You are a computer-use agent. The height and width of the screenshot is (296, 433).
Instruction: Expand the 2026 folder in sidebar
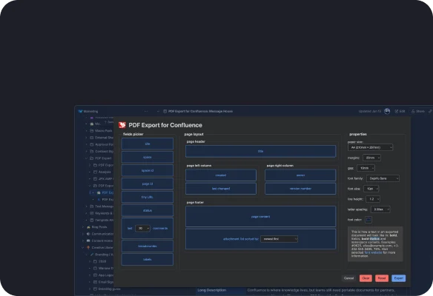[x=90, y=261]
